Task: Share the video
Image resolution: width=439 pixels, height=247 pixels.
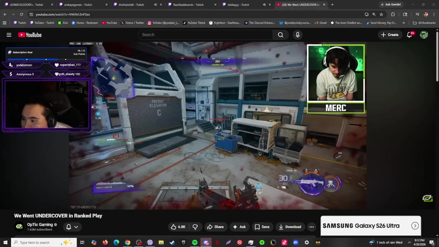Action: pos(215,227)
